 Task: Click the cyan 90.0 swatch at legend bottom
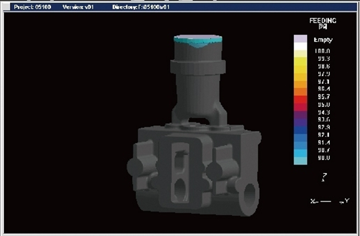[x=300, y=158]
